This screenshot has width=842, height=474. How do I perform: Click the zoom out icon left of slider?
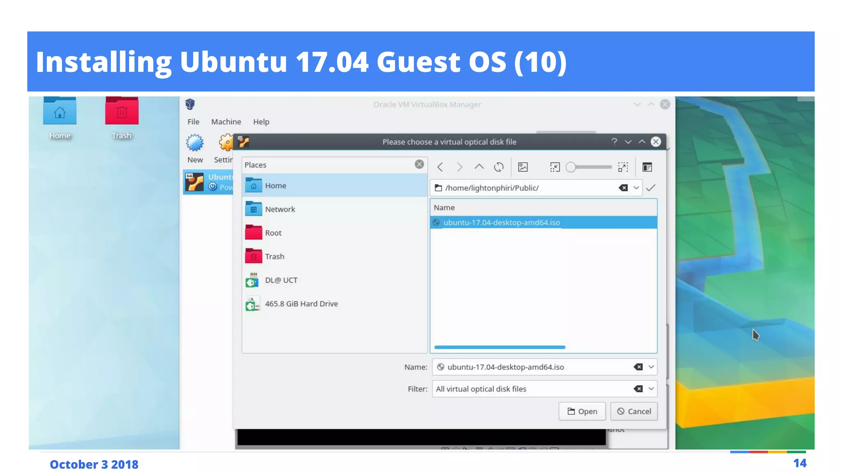(x=555, y=167)
